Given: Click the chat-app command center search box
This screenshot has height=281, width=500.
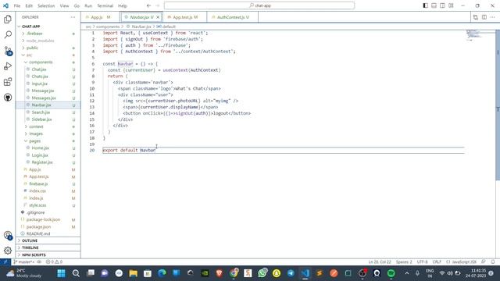Looking at the screenshot, I should tap(259, 5).
